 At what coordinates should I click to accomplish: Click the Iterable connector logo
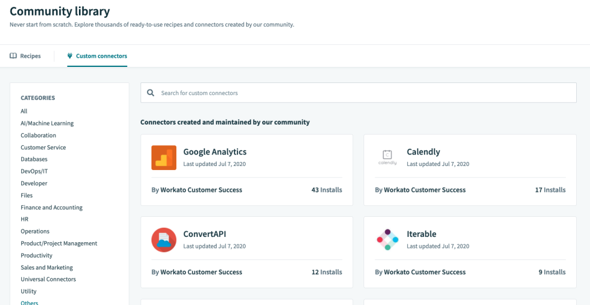(387, 240)
